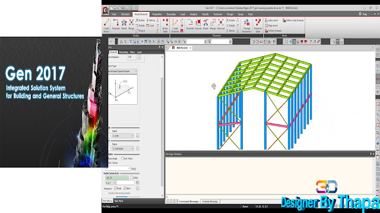Open the Properties ribbon tab

157,14
